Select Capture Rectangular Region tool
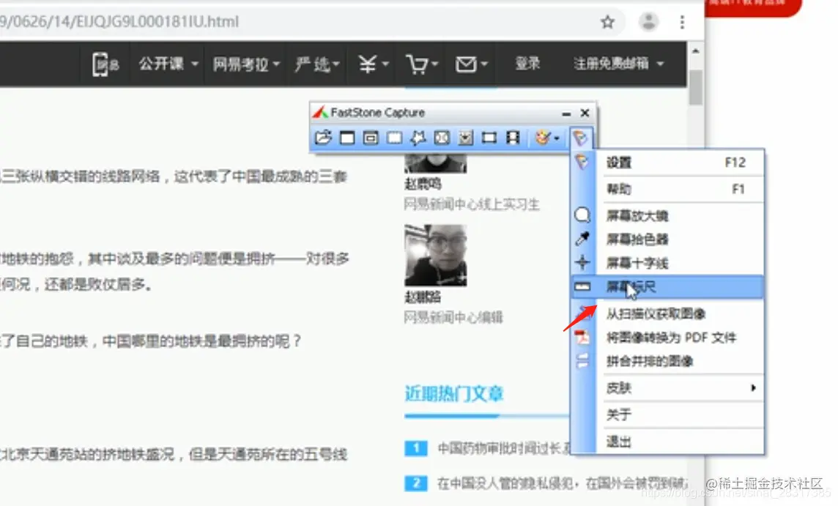The width and height of the screenshot is (838, 506). [394, 138]
